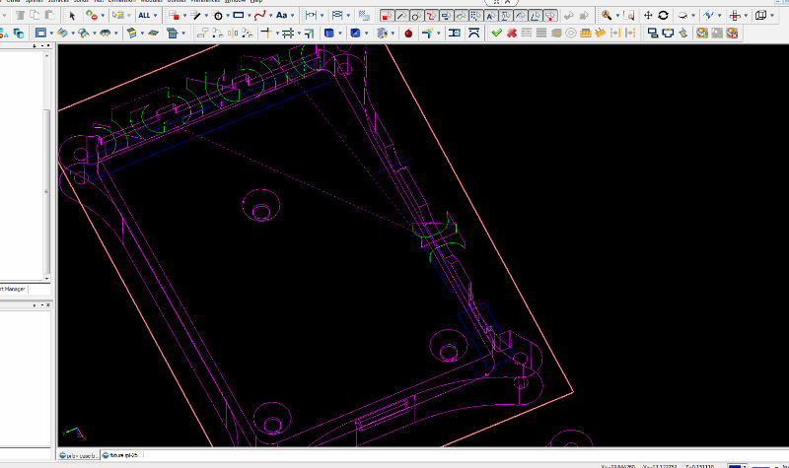789x468 pixels.
Task: Click the zoom magnifier tool
Action: [x=606, y=16]
